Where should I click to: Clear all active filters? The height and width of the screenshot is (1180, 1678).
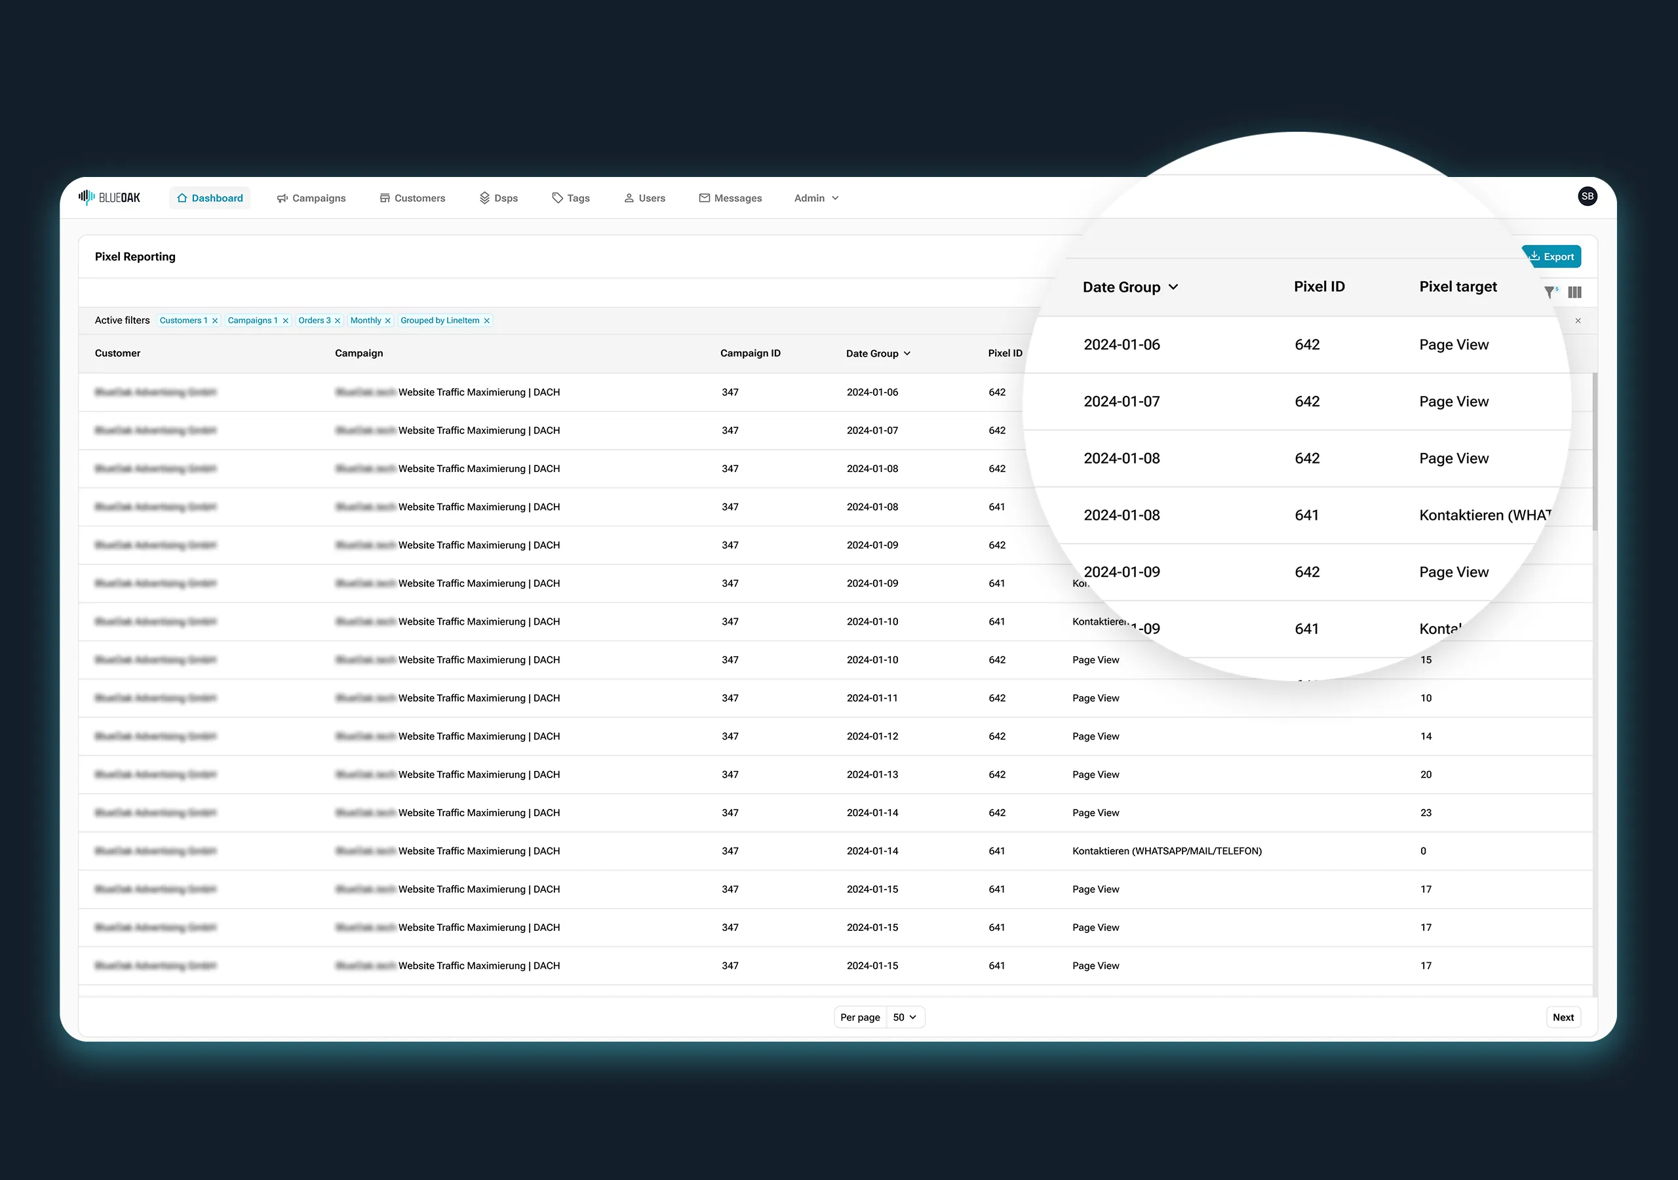1578,321
